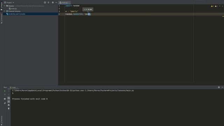The height and width of the screenshot is (126, 224).
Task: Go to next highlighted error arrow
Action: tap(223, 6)
